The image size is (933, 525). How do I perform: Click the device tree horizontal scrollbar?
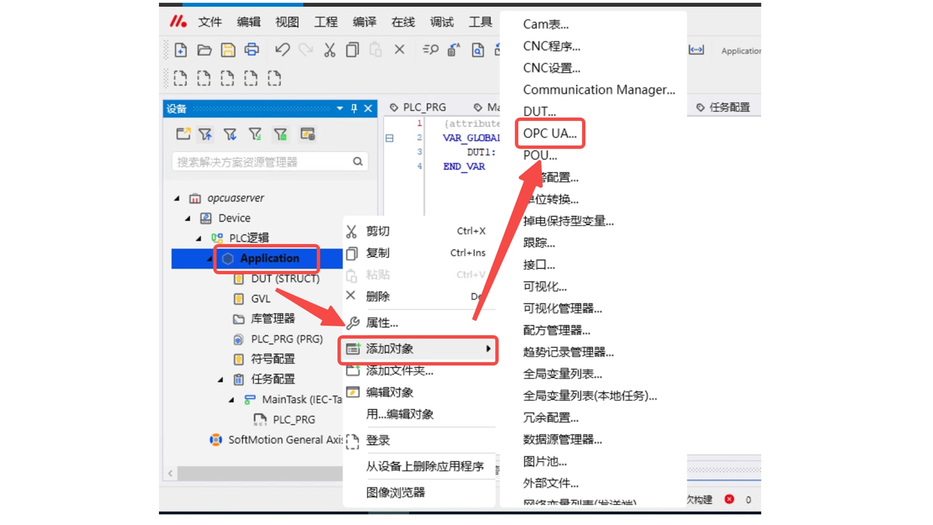[258, 473]
